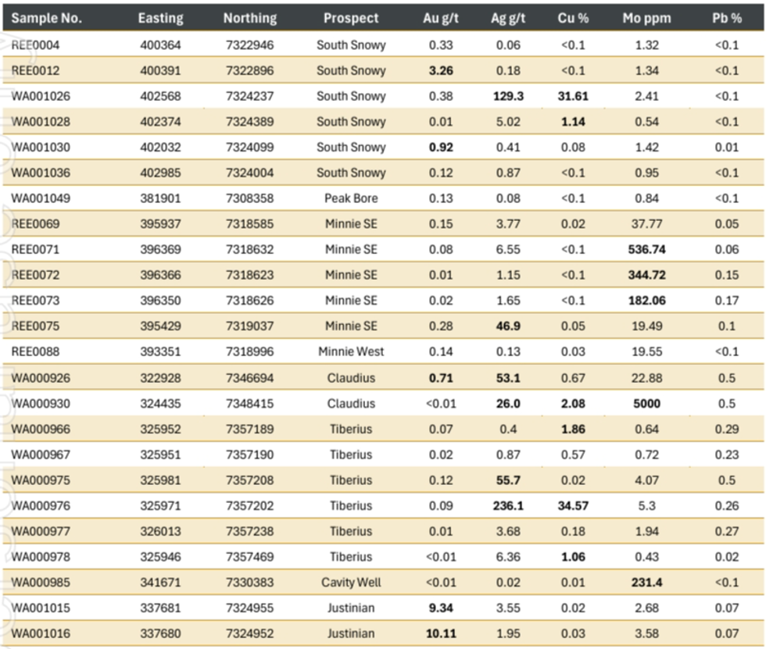The height and width of the screenshot is (649, 766).
Task: Select the Pb % column header
Action: (x=726, y=18)
